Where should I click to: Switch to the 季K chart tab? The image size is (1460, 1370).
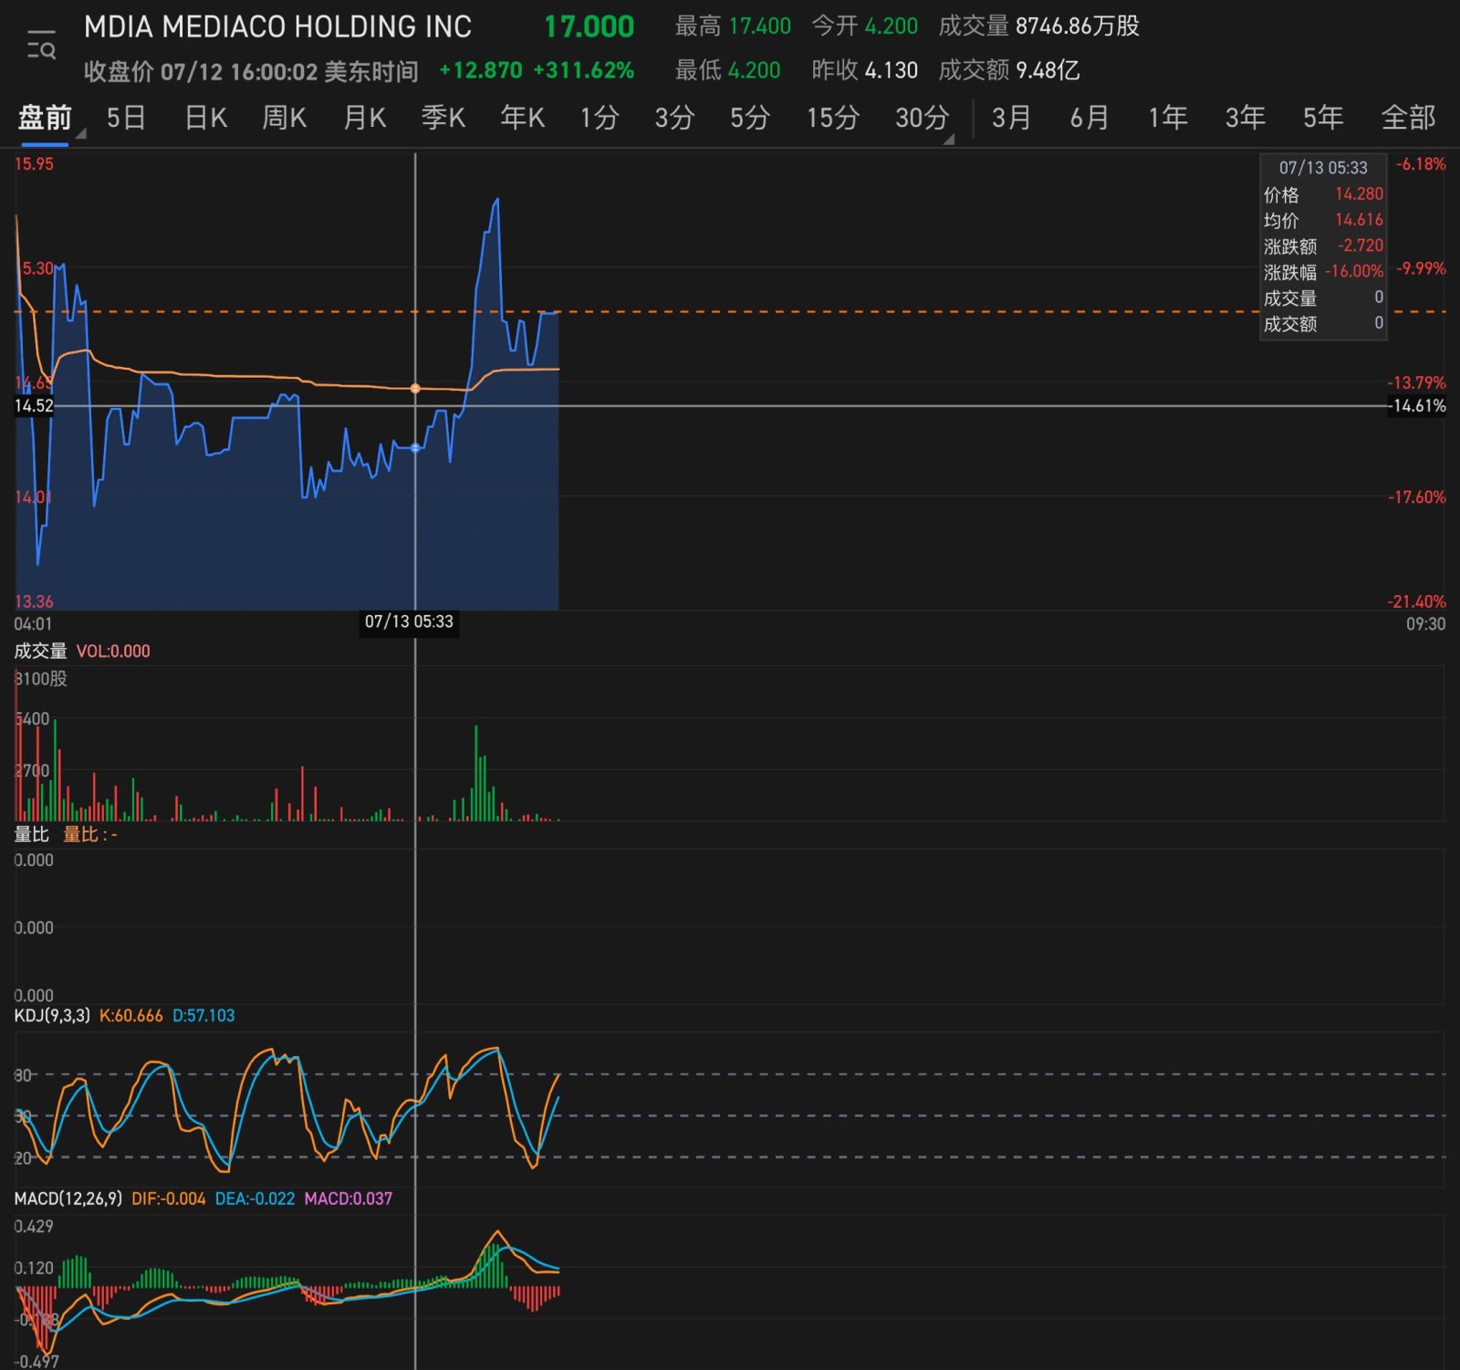point(443,118)
